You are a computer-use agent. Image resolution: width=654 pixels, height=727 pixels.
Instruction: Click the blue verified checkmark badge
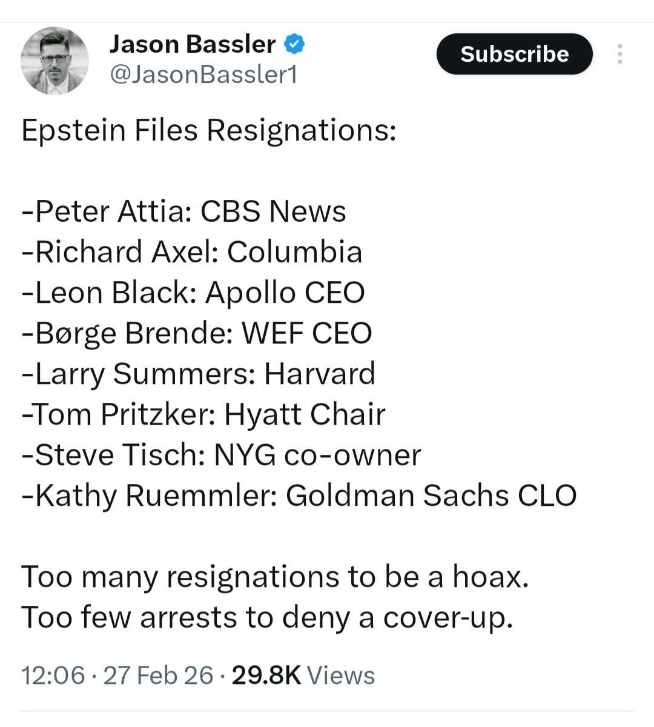coord(294,44)
